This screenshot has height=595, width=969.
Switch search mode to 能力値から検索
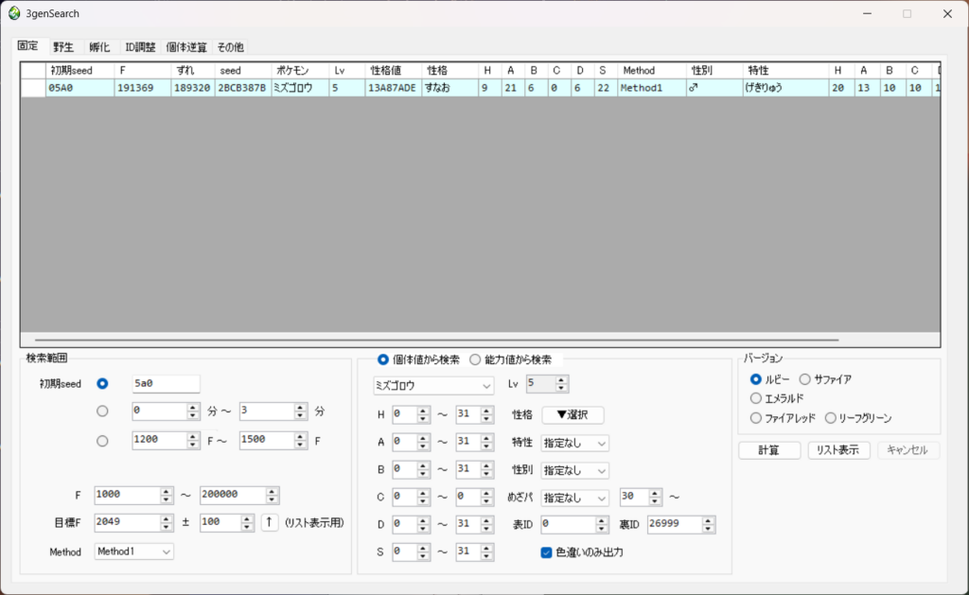click(x=475, y=359)
